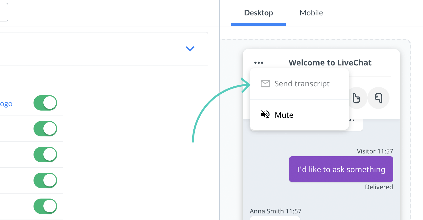Turn off the second green toggle switch
This screenshot has height=220, width=423.
coord(45,129)
